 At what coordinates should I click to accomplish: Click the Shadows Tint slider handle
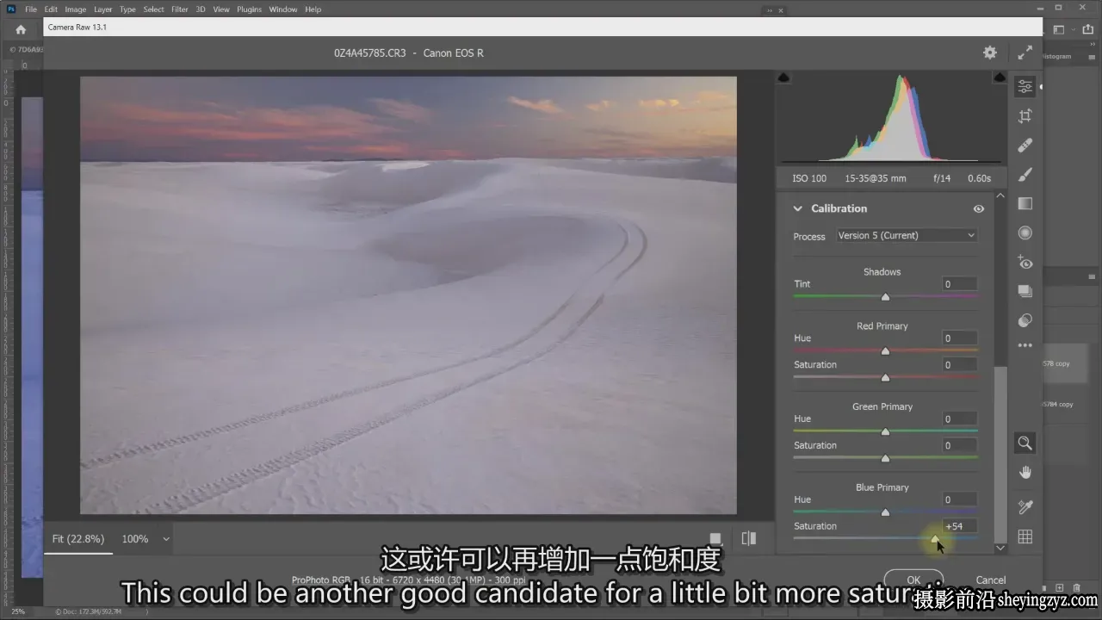coord(885,296)
